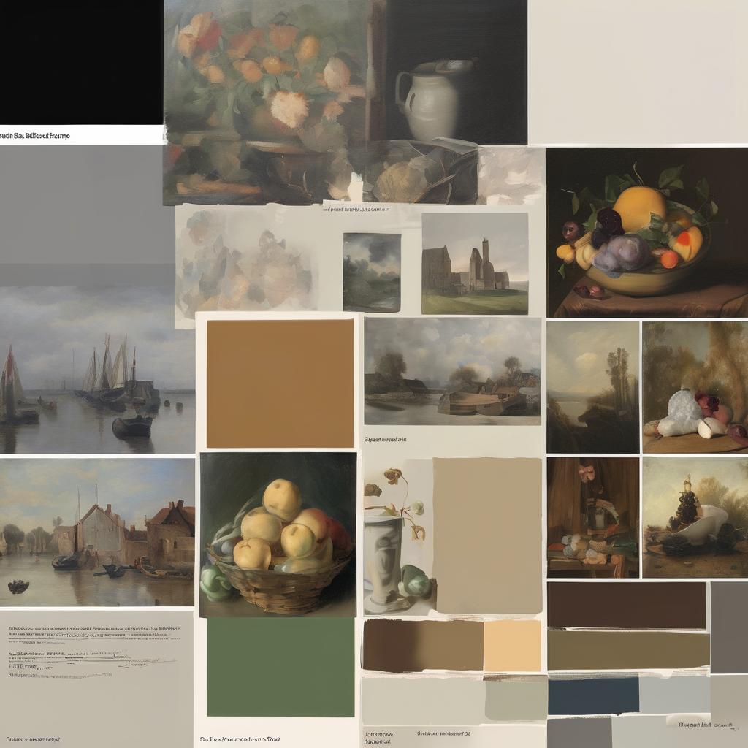The width and height of the screenshot is (748, 748).
Task: Select the white ceramic jug painting
Action: click(453, 73)
